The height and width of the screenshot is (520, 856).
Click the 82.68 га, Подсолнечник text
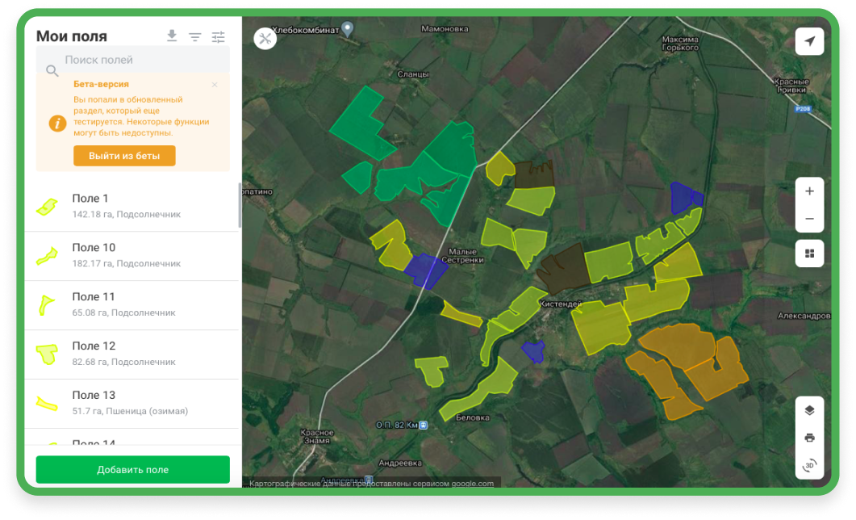[124, 362]
